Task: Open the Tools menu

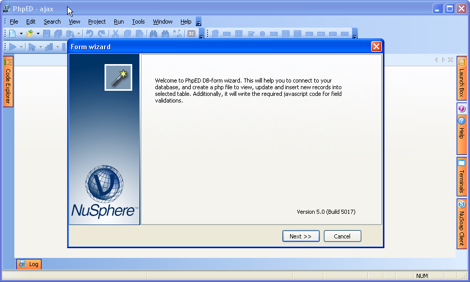Action: 138,22
